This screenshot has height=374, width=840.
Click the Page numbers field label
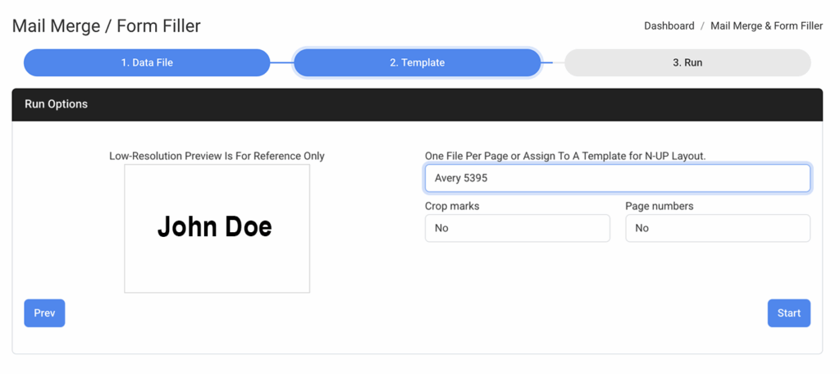(x=659, y=206)
